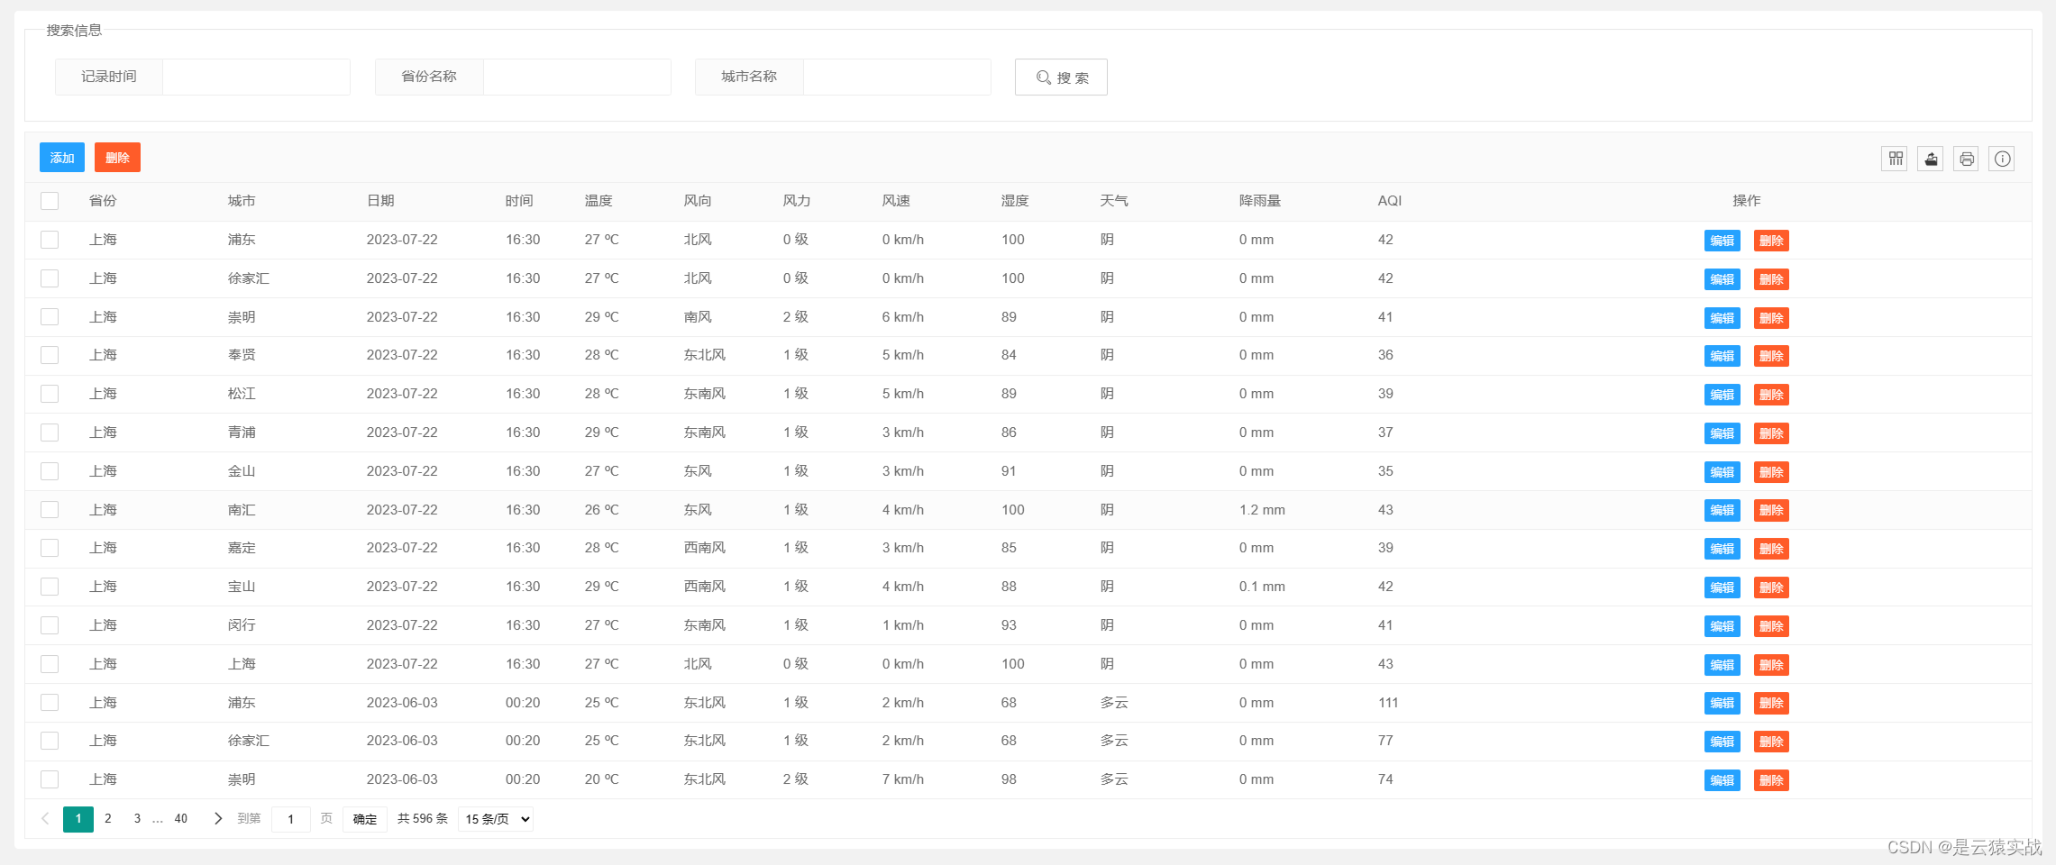Open the 15 条/页 page size dropdown
Viewport: 2056px width, 865px height.
(x=496, y=819)
